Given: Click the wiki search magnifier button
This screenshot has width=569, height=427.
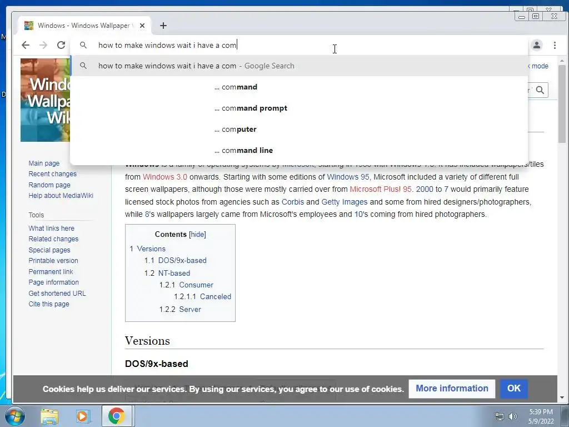Looking at the screenshot, I should pyautogui.click(x=540, y=90).
